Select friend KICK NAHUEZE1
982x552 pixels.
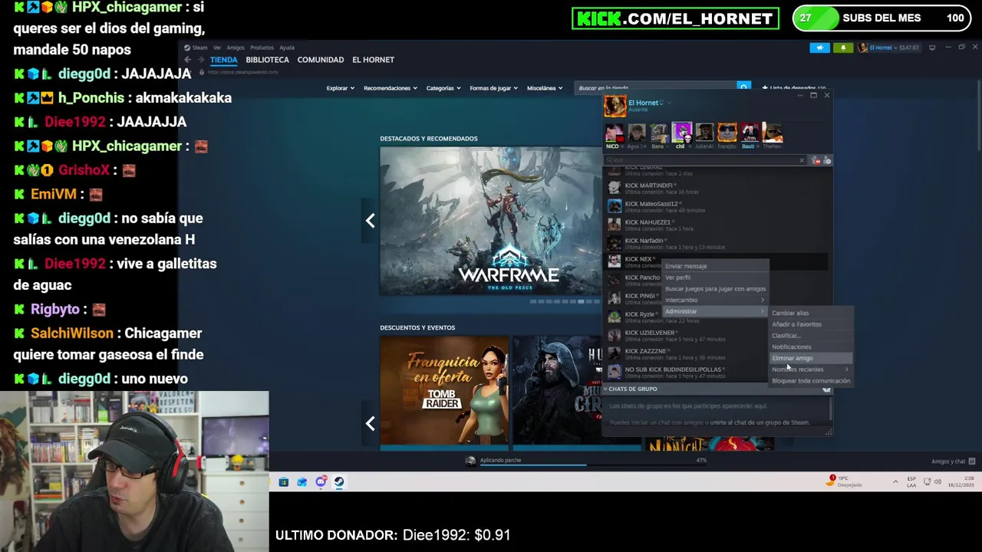coord(716,225)
